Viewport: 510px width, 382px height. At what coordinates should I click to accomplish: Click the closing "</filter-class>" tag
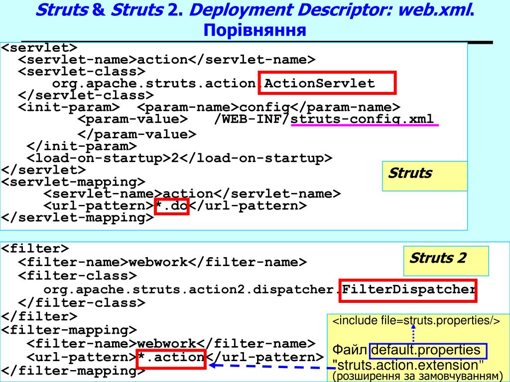(82, 303)
